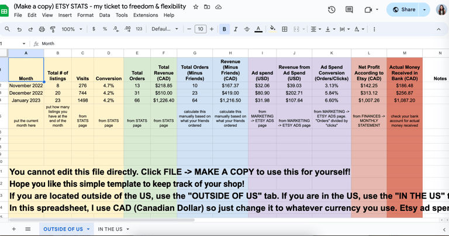Viewport: 449px width, 236px height.
Task: Move the file to a folder
Action: [x=207, y=7]
